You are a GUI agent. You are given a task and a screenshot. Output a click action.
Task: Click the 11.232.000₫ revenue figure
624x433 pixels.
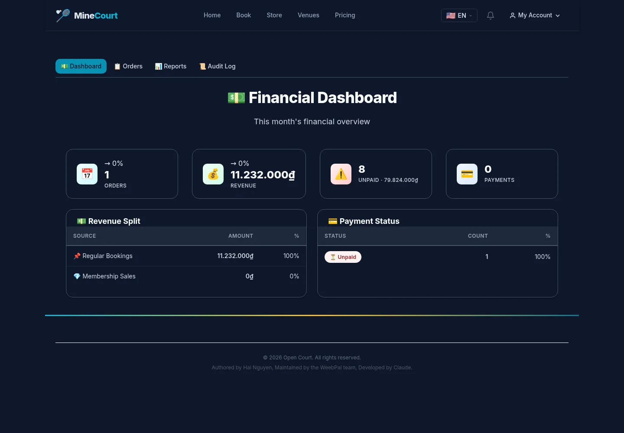coord(263,174)
